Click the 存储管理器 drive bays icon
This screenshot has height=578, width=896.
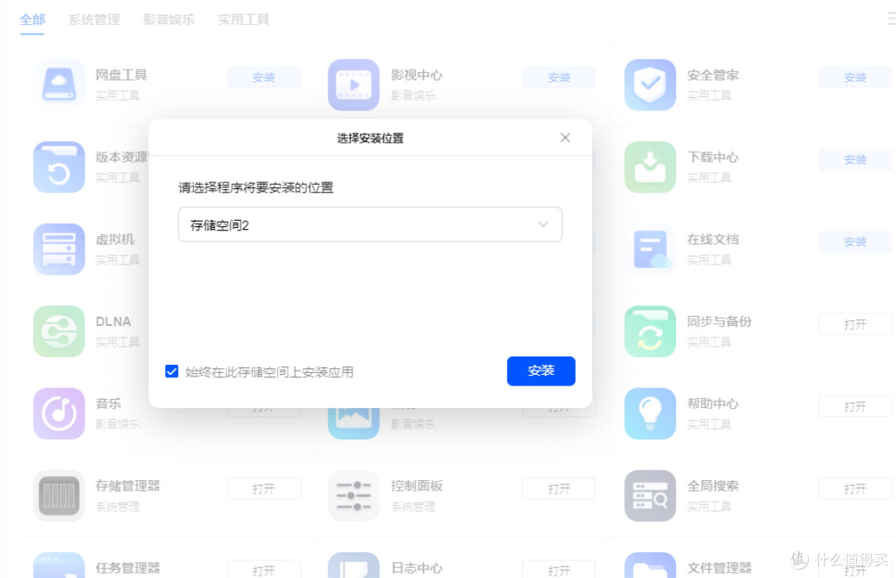click(x=59, y=496)
